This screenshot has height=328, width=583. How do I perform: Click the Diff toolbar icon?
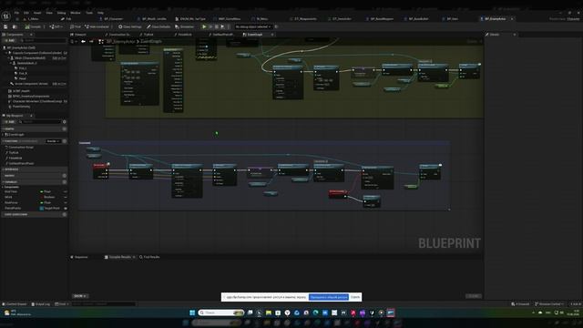[x=56, y=26]
